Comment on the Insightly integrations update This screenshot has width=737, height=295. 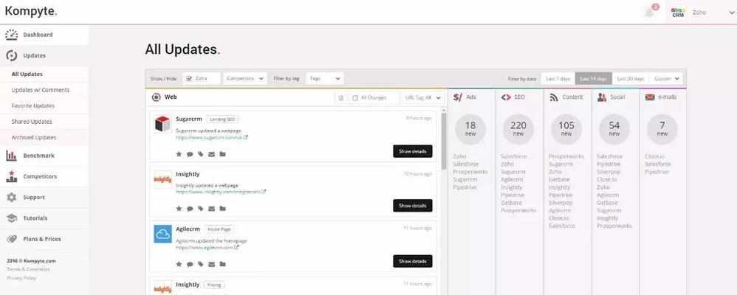point(190,209)
